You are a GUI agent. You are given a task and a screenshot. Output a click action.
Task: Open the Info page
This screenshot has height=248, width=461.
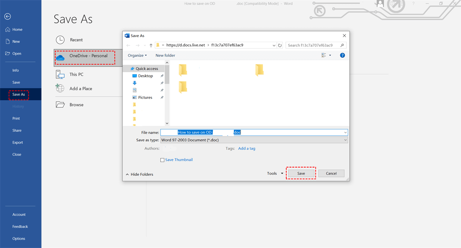[x=15, y=71]
